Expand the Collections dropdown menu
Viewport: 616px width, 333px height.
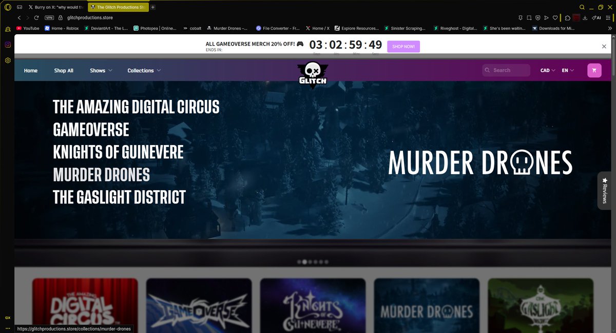coord(144,70)
